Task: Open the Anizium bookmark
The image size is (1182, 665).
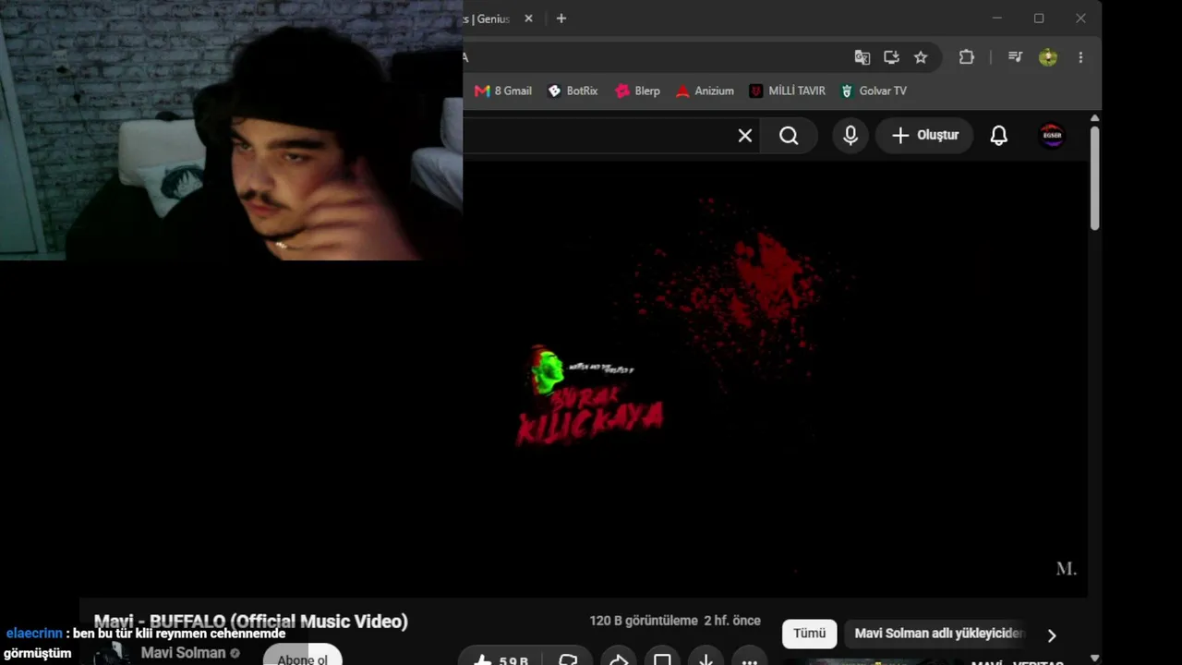Action: 705,91
